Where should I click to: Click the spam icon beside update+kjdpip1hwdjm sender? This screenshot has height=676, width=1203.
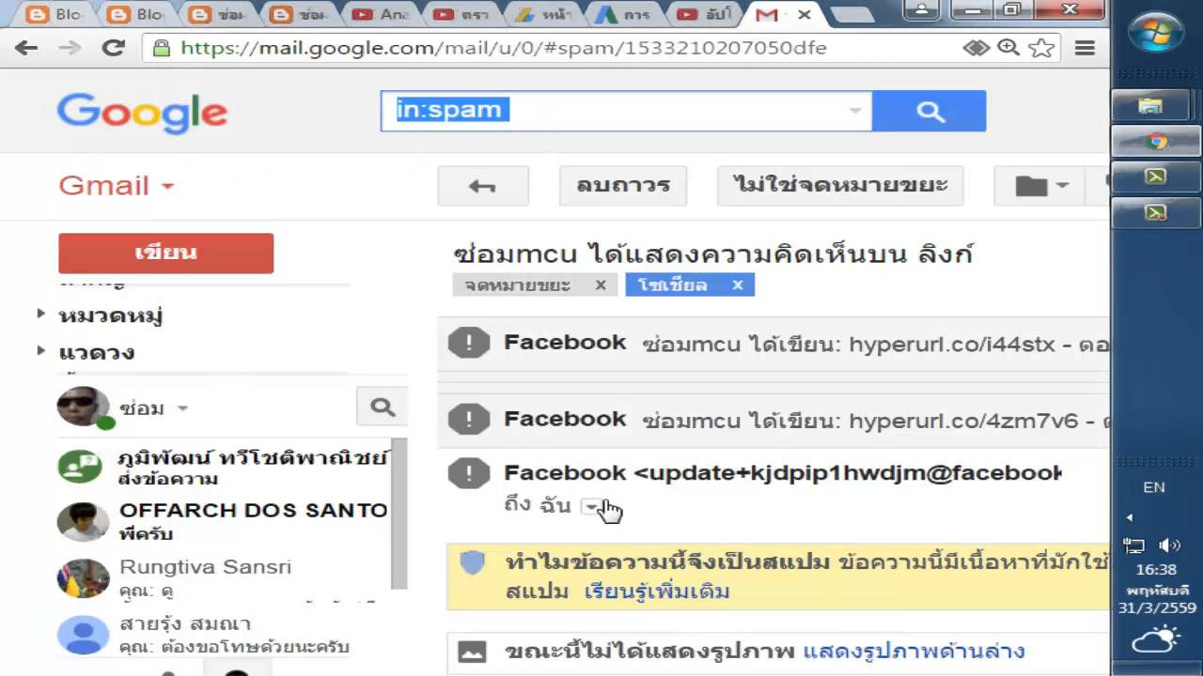click(468, 473)
